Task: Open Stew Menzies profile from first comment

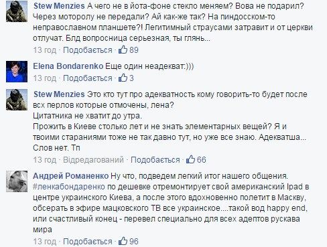Action: tap(59, 6)
